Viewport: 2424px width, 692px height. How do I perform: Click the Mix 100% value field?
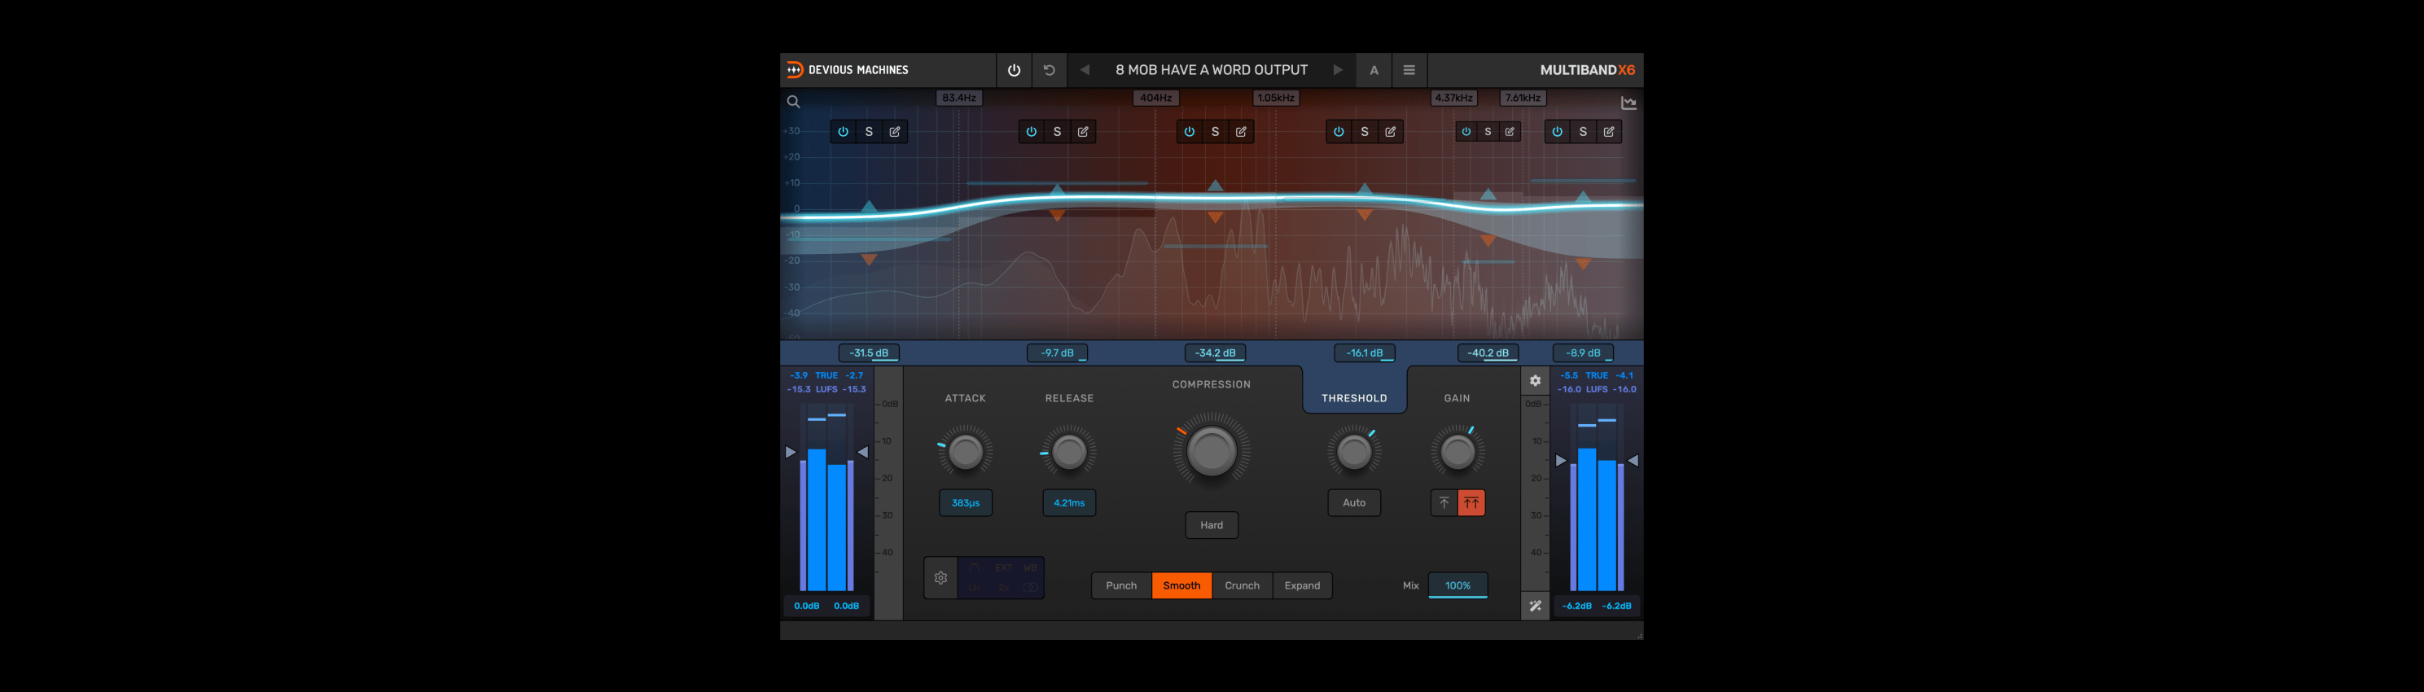tap(1457, 585)
